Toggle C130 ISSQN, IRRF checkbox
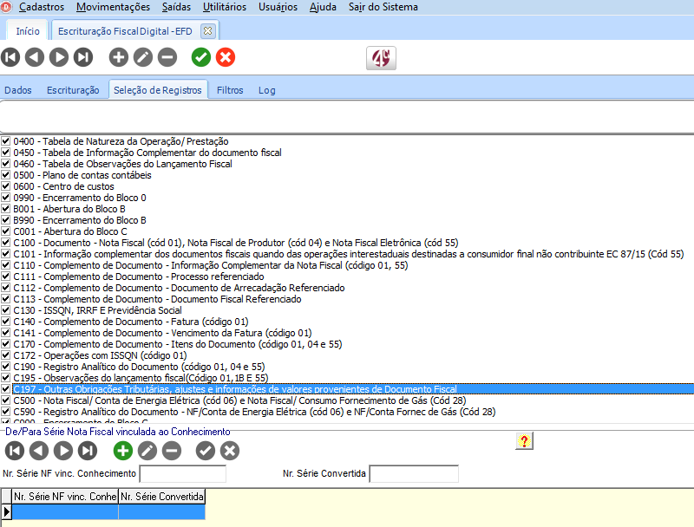The height and width of the screenshot is (527, 694). 6,310
